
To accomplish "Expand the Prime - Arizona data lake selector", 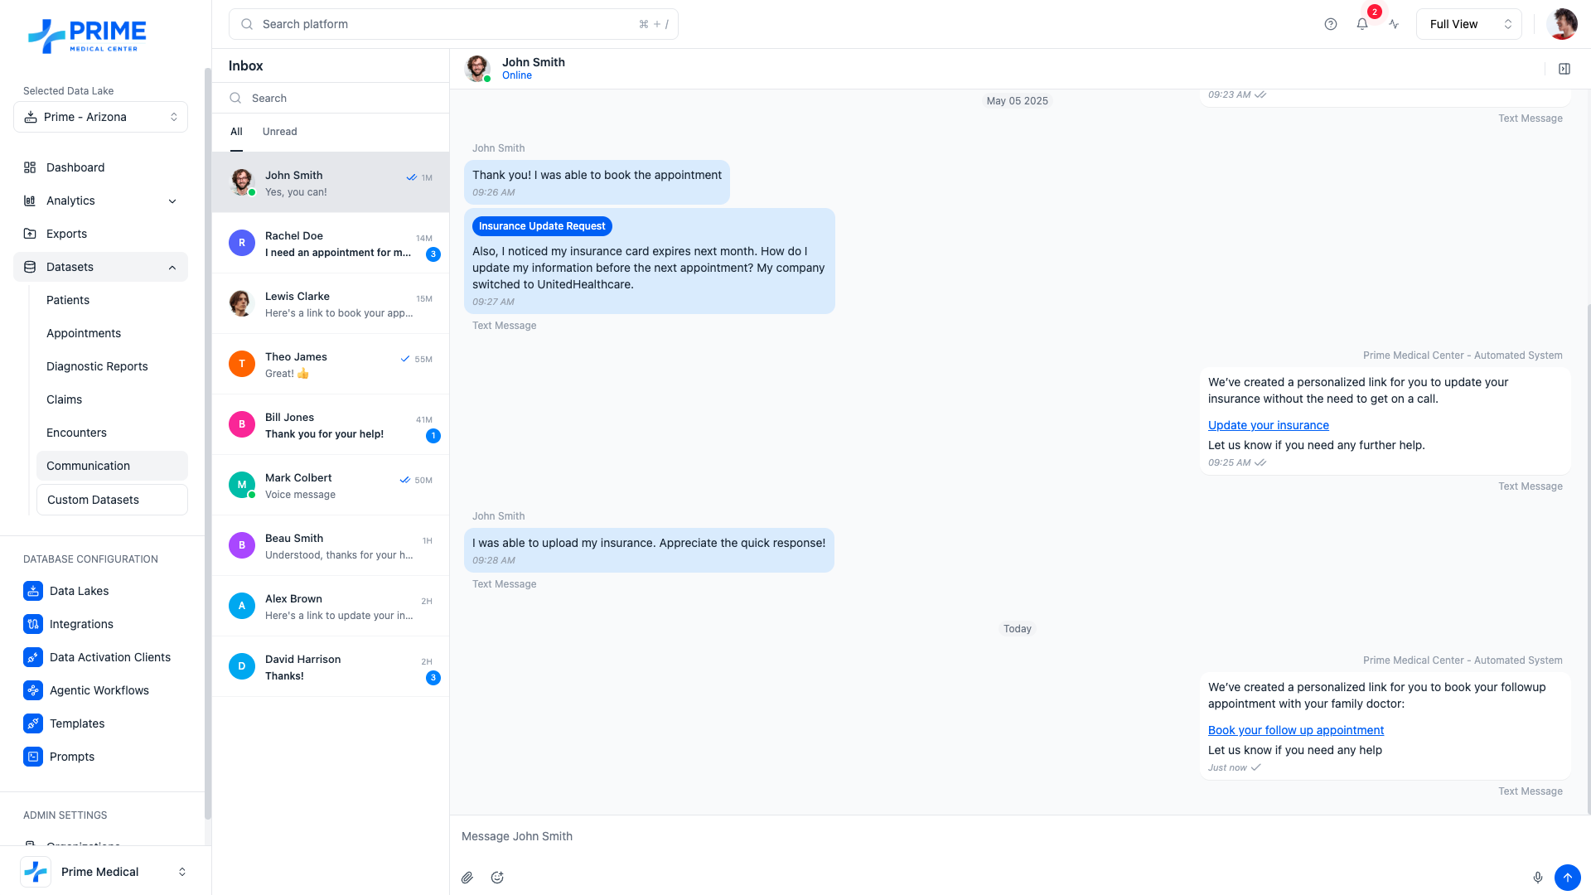I will (x=100, y=117).
